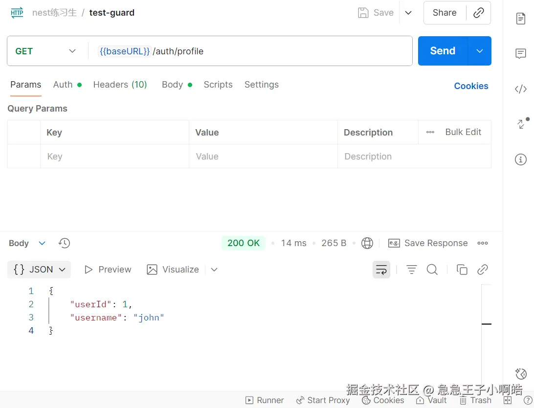Click the 14 ms response time

tap(293, 243)
